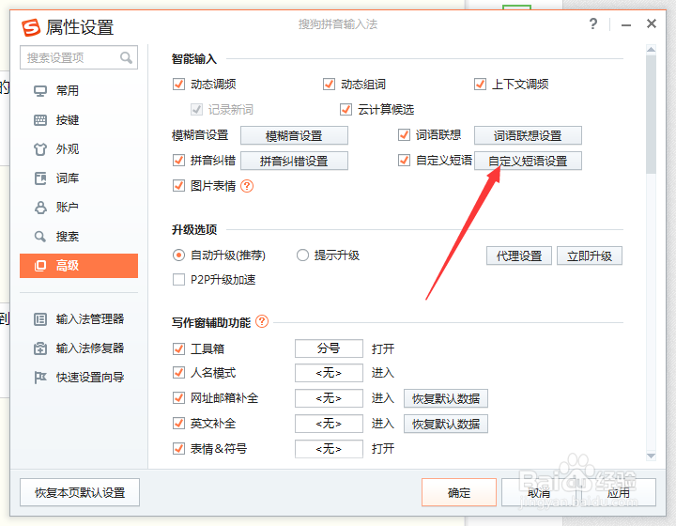
Task: Launch 输入法修复器 from the sidebar
Action: click(x=79, y=348)
